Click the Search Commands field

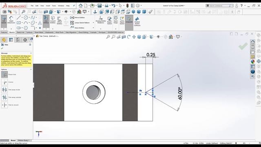[x=219, y=6]
